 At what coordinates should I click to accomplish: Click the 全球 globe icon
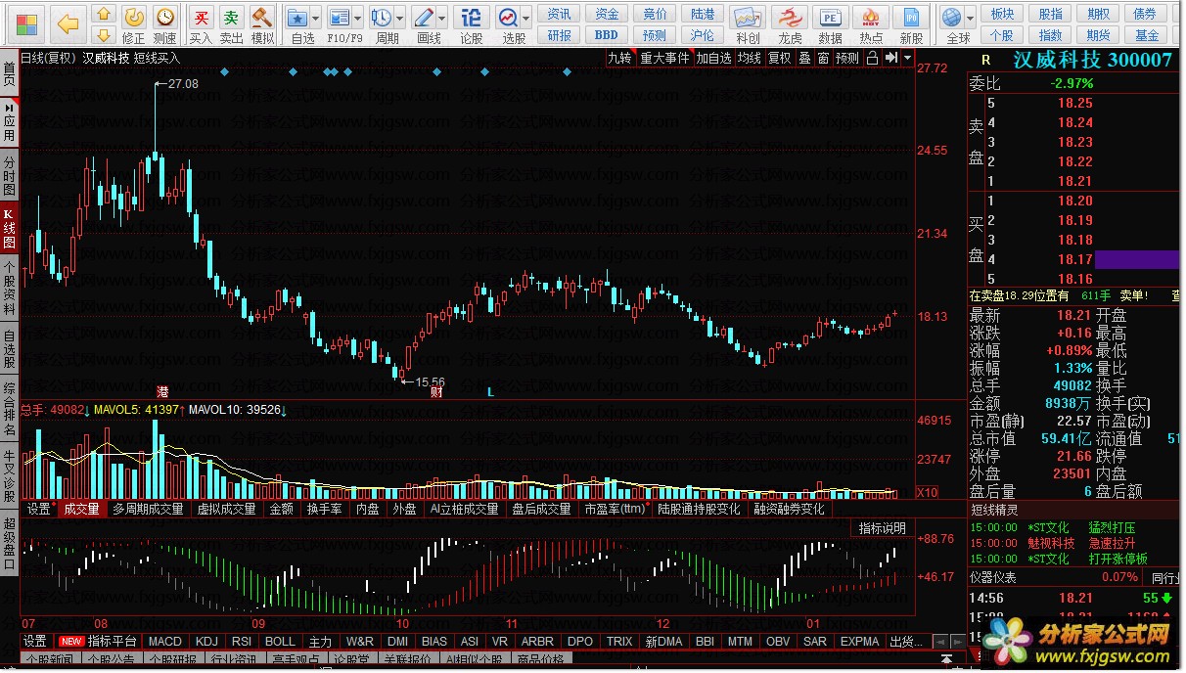coord(951,18)
